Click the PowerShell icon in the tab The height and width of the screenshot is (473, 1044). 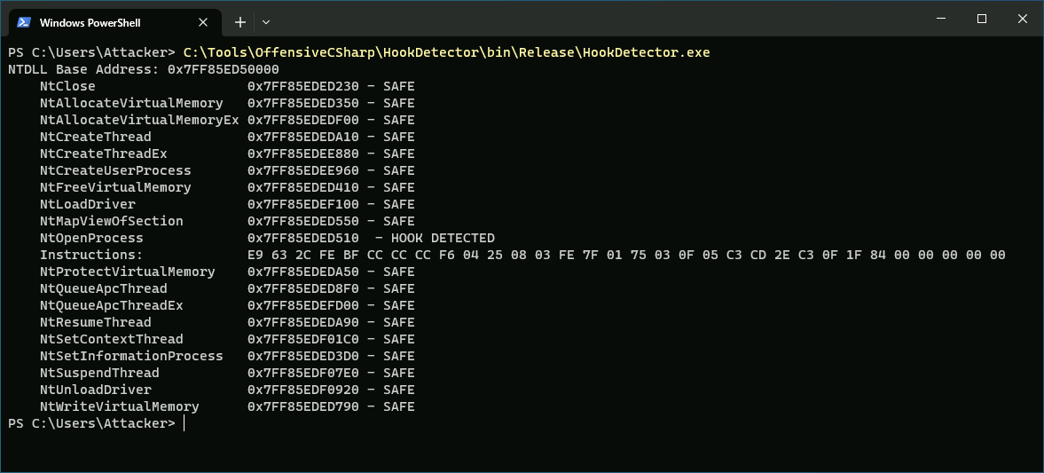click(x=24, y=22)
